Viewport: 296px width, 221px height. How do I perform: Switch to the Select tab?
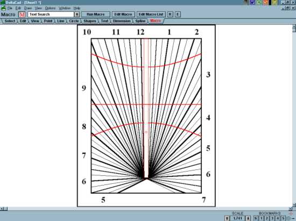(x=10, y=21)
